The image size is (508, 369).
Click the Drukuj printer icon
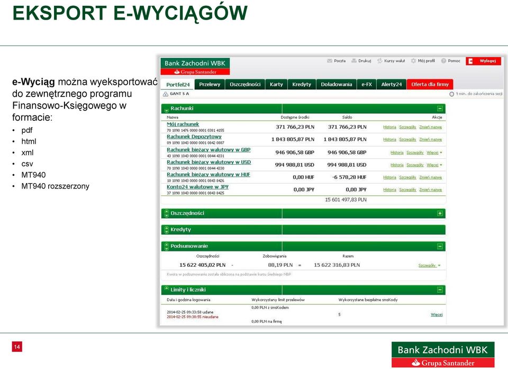point(354,61)
